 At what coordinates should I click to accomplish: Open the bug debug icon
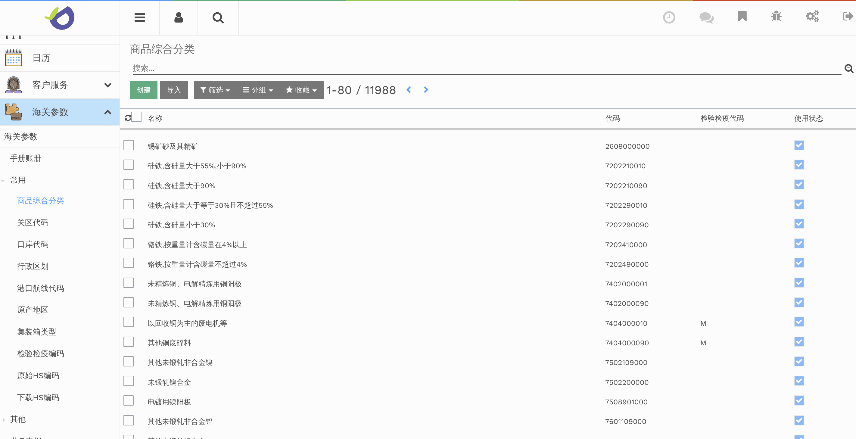pyautogui.click(x=776, y=16)
